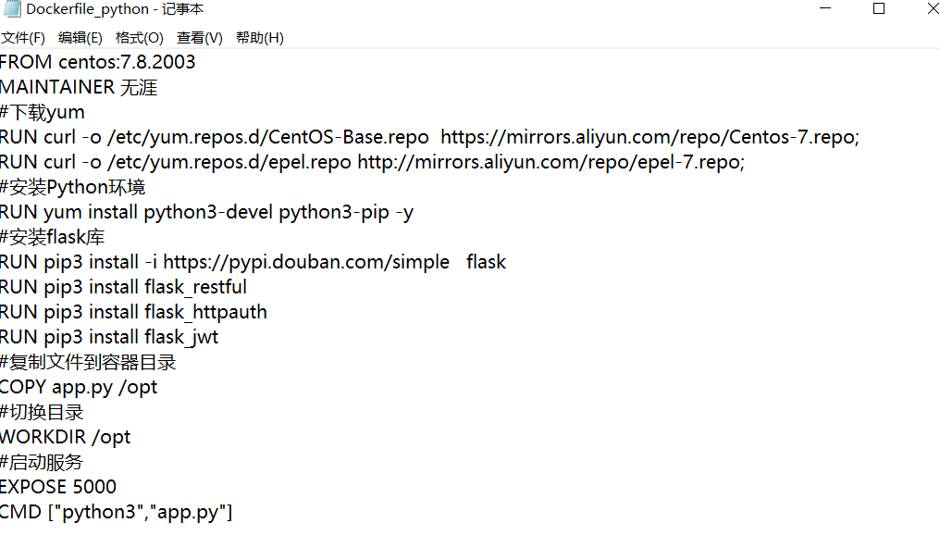This screenshot has height=548, width=940.
Task: Click the EXPOSE 5000 line
Action: point(58,487)
